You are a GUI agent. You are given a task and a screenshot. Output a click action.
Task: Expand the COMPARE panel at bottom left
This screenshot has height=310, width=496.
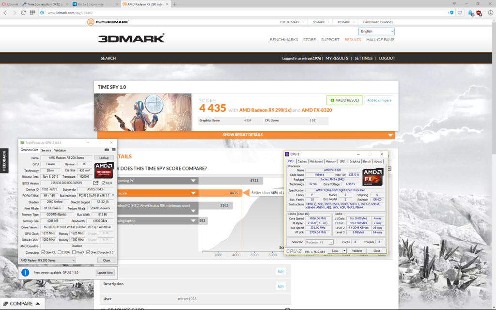pos(21,304)
